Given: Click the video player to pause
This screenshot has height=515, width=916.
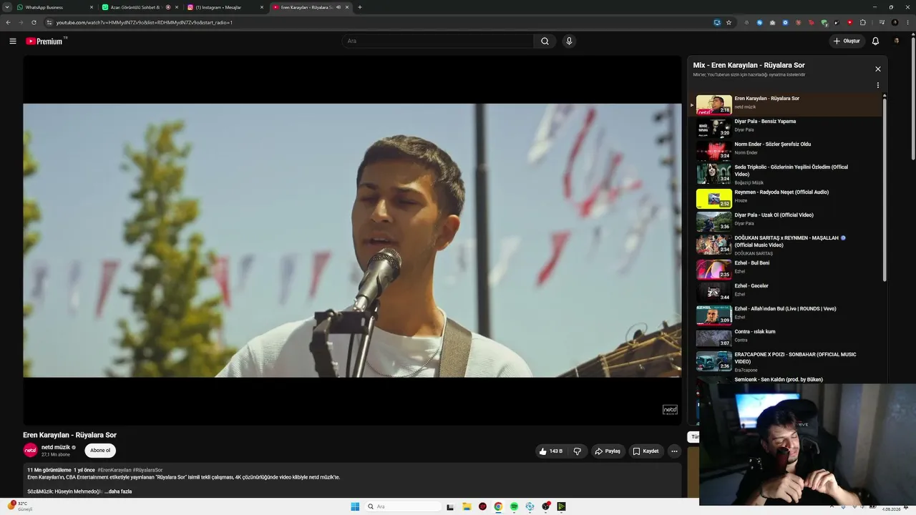Looking at the screenshot, I should (x=352, y=240).
